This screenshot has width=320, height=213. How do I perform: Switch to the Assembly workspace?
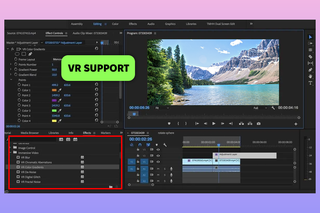[77, 24]
